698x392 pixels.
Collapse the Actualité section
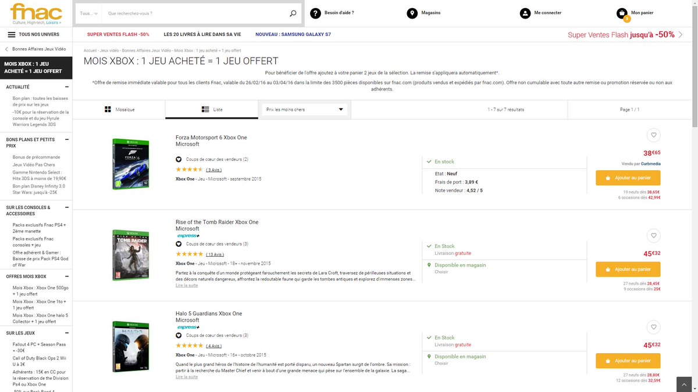coord(67,87)
